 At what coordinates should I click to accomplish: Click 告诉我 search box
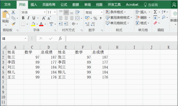click(x=151, y=5)
